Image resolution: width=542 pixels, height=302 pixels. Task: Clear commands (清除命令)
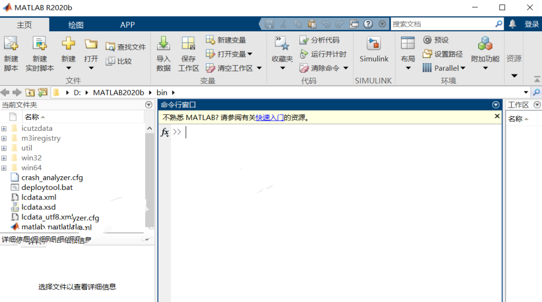pos(323,68)
